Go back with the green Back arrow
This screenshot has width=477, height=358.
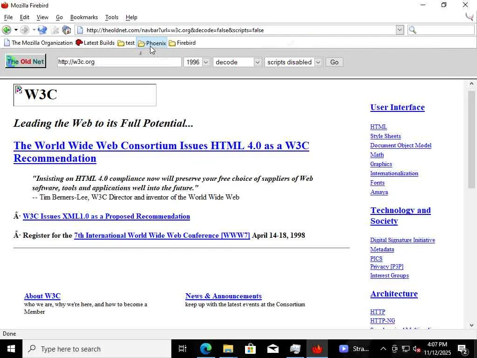[x=7, y=30]
